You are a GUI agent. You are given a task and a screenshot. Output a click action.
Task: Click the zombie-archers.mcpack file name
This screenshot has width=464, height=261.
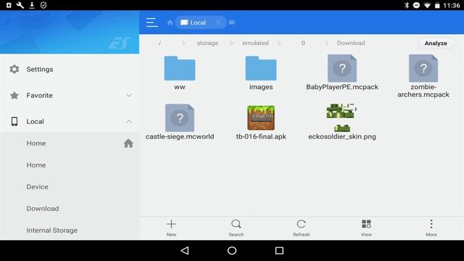[423, 91]
